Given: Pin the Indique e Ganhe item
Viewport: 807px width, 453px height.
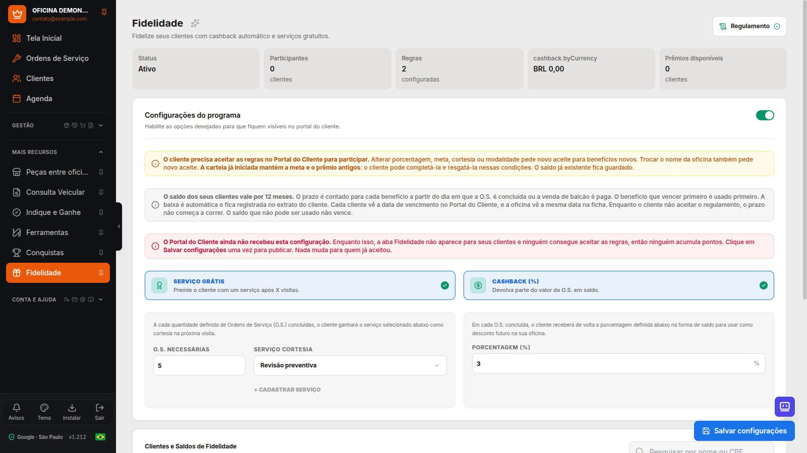Looking at the screenshot, I should tap(101, 212).
